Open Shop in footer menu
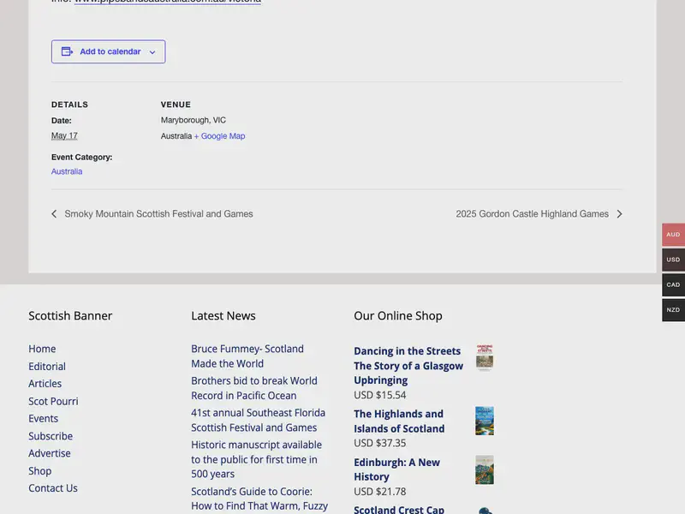Image resolution: width=685 pixels, height=514 pixels. 39,470
